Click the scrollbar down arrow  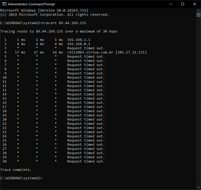pos(198,188)
